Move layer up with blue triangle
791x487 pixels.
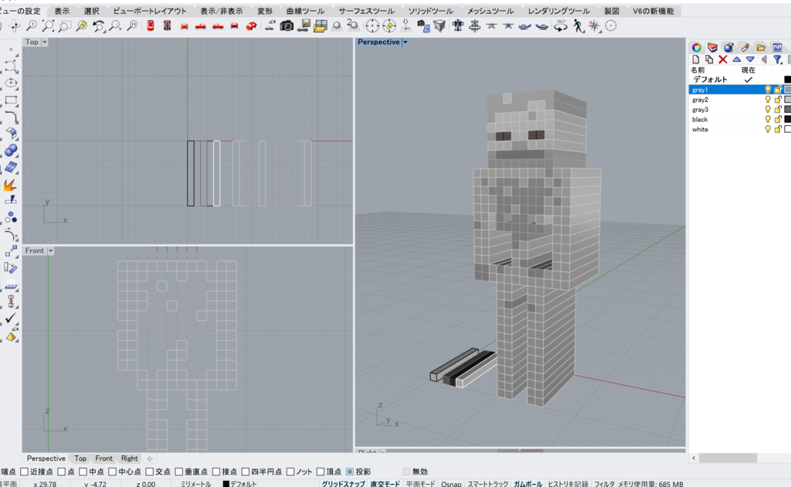click(736, 60)
